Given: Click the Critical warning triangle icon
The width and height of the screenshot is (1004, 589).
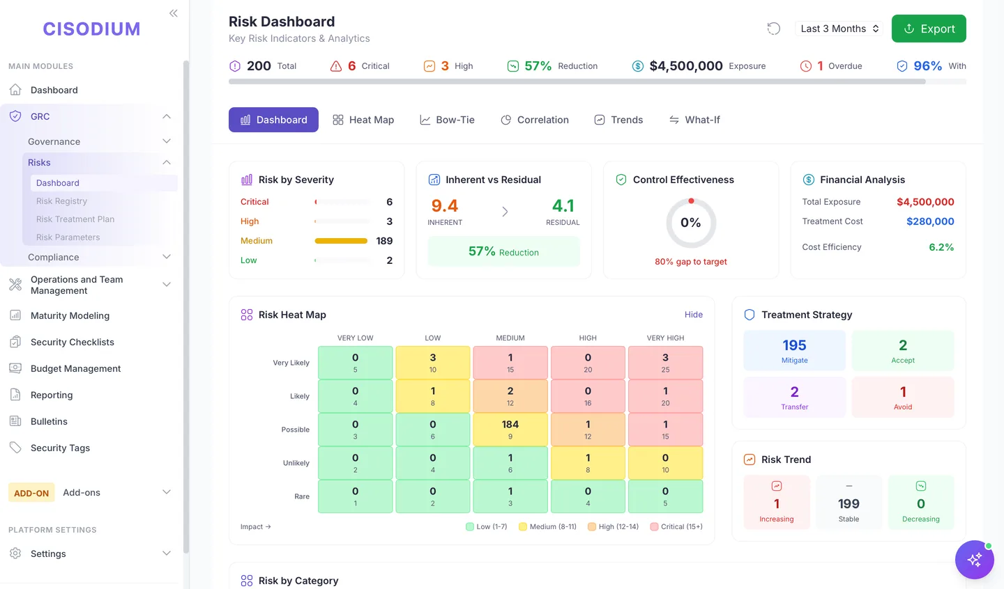Looking at the screenshot, I should (336, 66).
